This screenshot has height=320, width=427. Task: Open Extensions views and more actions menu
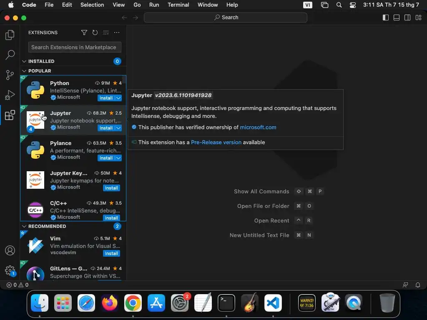(x=117, y=32)
